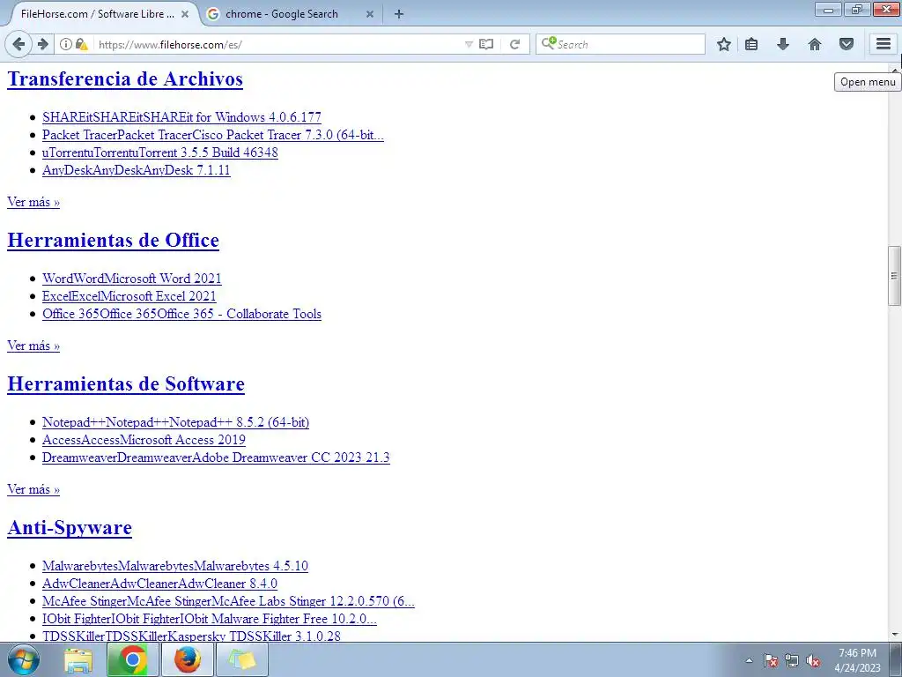Viewport: 902px width, 677px height.
Task: Show bookmarks list icon
Action: (x=751, y=44)
